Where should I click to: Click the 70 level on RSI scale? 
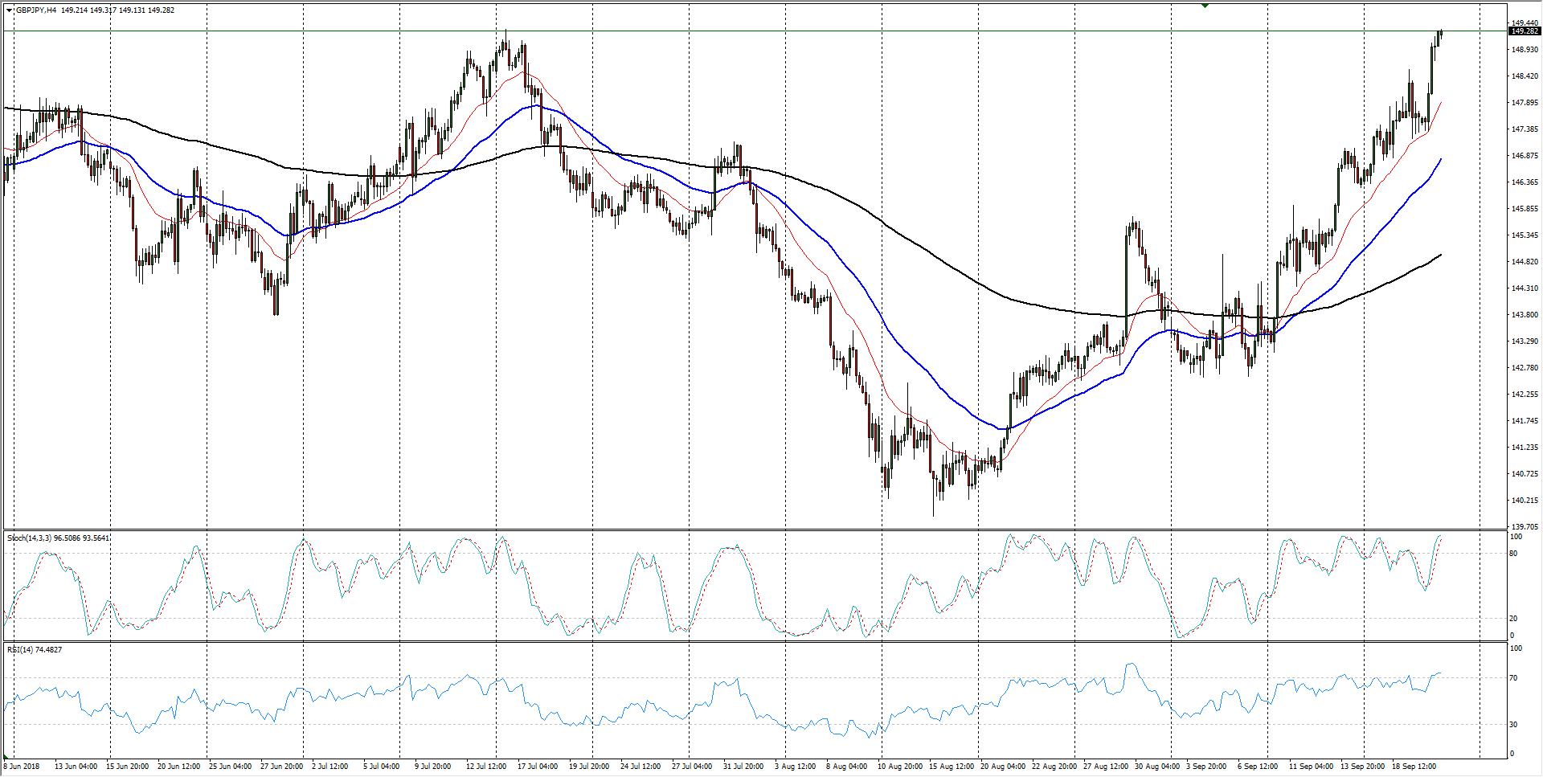[1513, 678]
